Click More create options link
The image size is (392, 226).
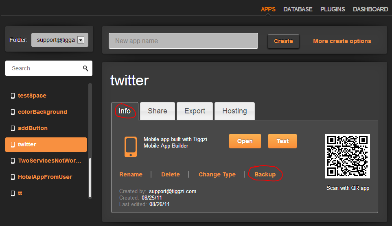click(x=342, y=41)
